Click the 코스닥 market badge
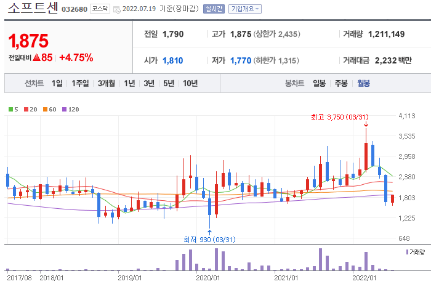Screen dimensions: 431x284 coord(100,9)
